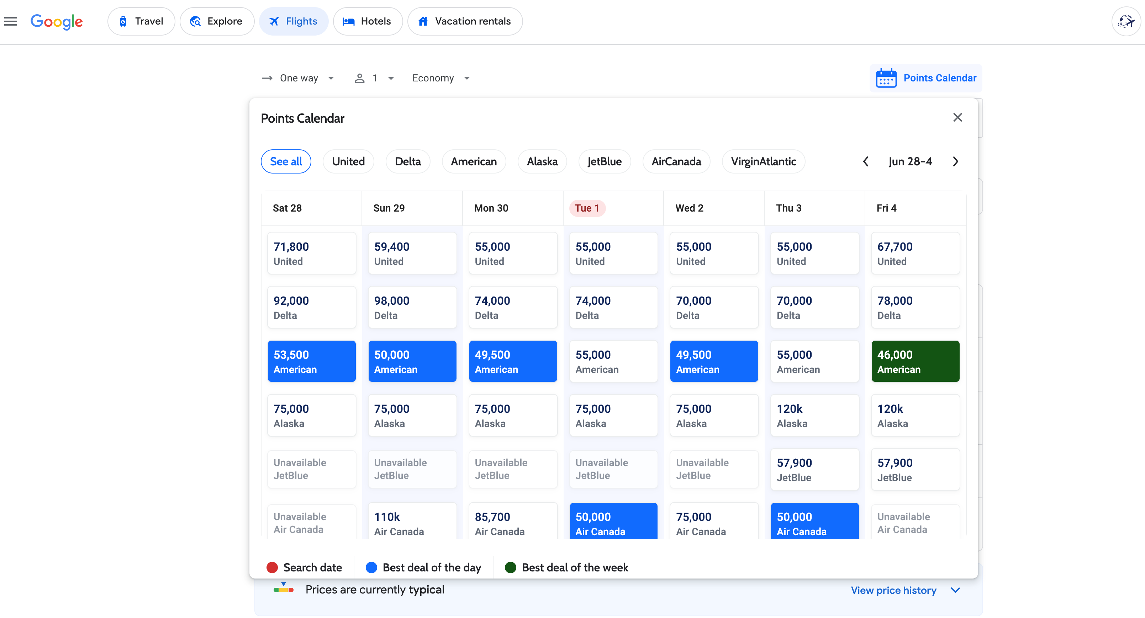The width and height of the screenshot is (1145, 618).
Task: Expand the Economy cabin class dropdown
Action: tap(440, 78)
